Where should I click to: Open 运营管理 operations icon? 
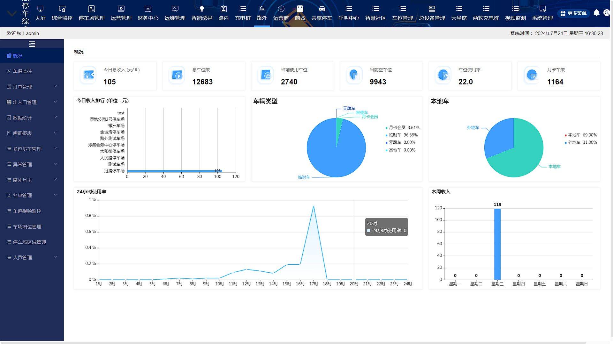click(121, 9)
